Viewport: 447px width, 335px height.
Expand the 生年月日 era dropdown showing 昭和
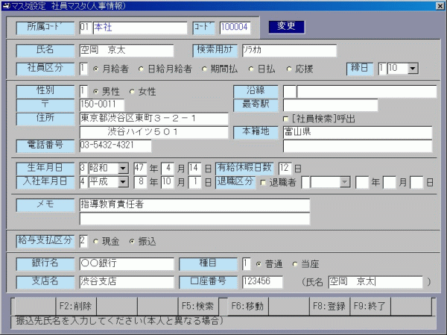pos(123,169)
